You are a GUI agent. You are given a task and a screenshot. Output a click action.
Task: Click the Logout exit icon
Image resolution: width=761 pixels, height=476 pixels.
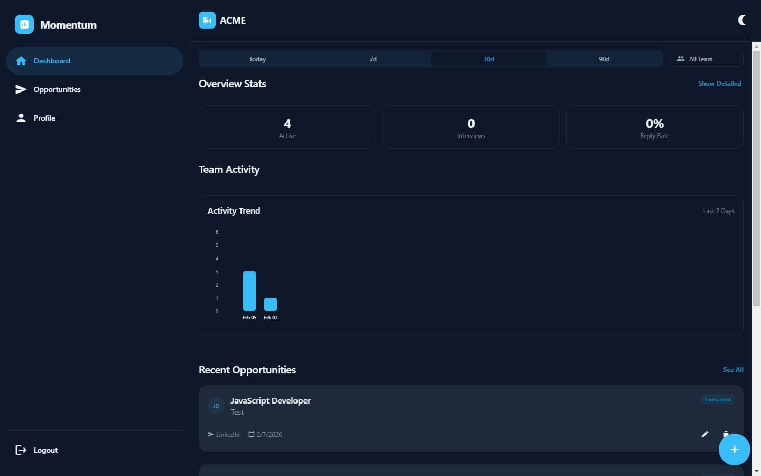point(21,450)
